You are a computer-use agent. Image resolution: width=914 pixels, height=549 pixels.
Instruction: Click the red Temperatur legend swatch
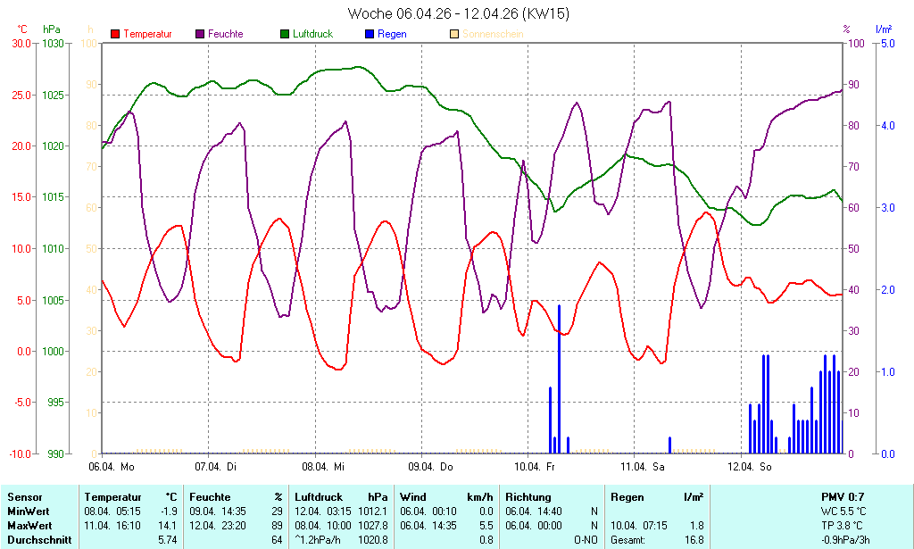115,34
